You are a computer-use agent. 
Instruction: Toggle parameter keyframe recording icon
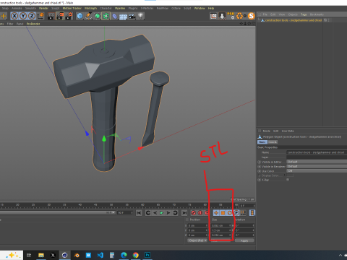pos(236,213)
